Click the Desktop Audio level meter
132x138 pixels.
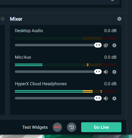click(x=66, y=38)
